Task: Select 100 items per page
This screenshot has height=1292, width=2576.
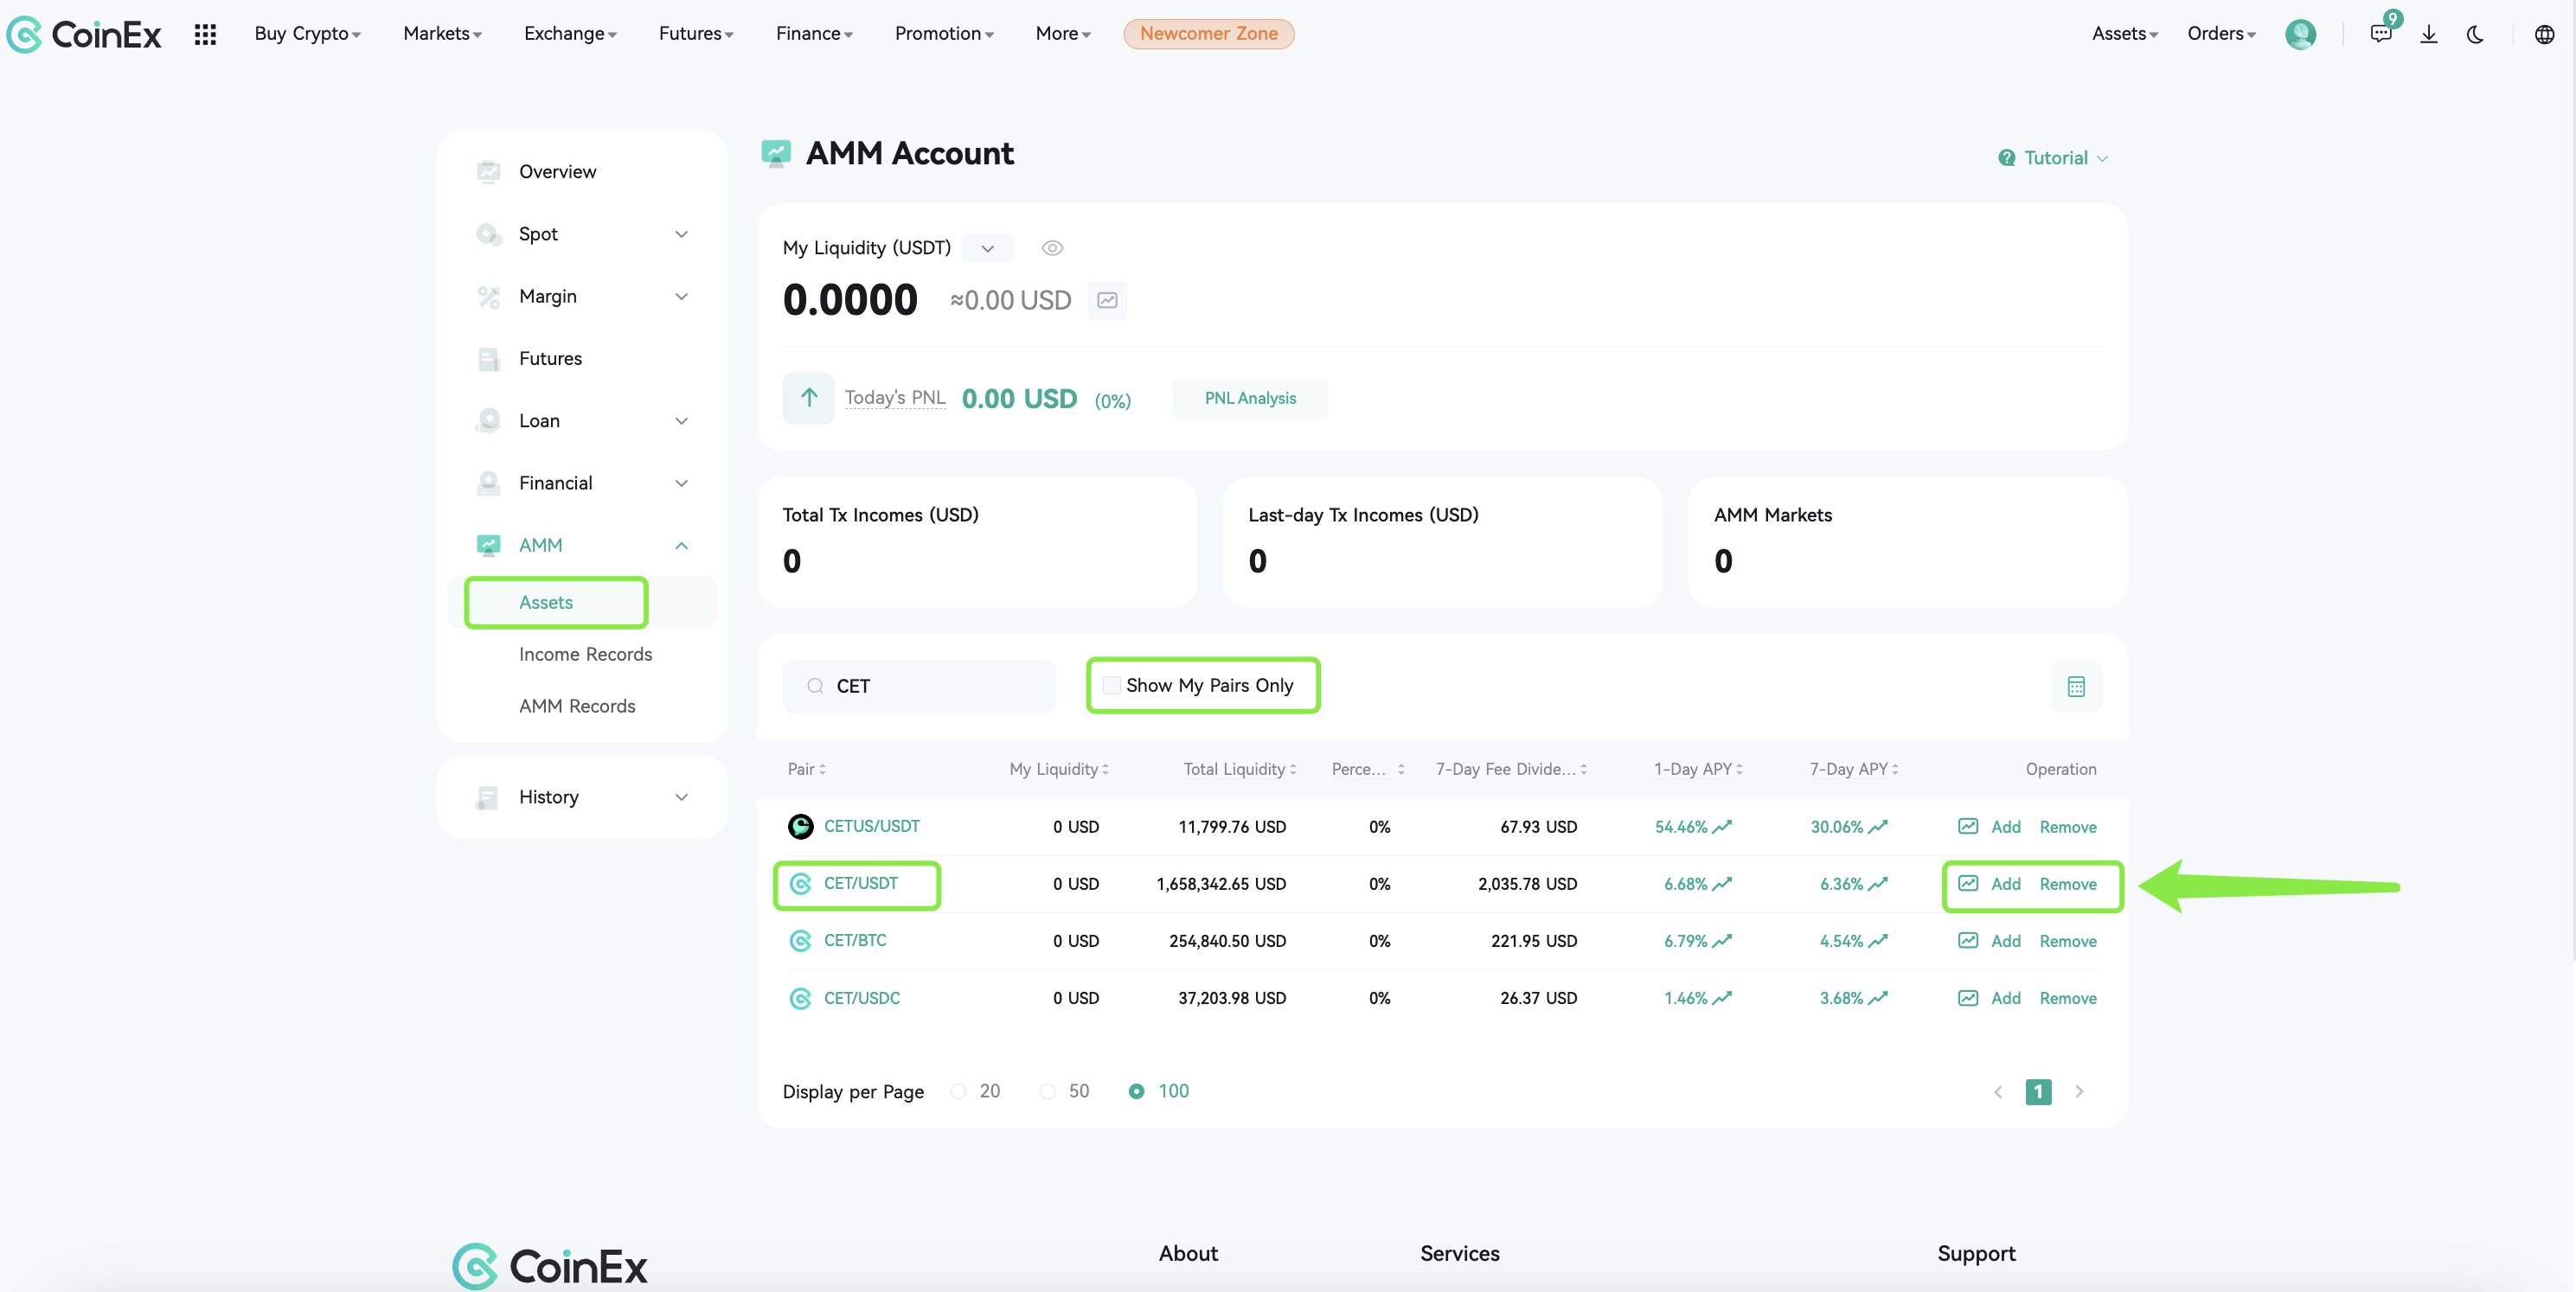Action: click(x=1136, y=1091)
